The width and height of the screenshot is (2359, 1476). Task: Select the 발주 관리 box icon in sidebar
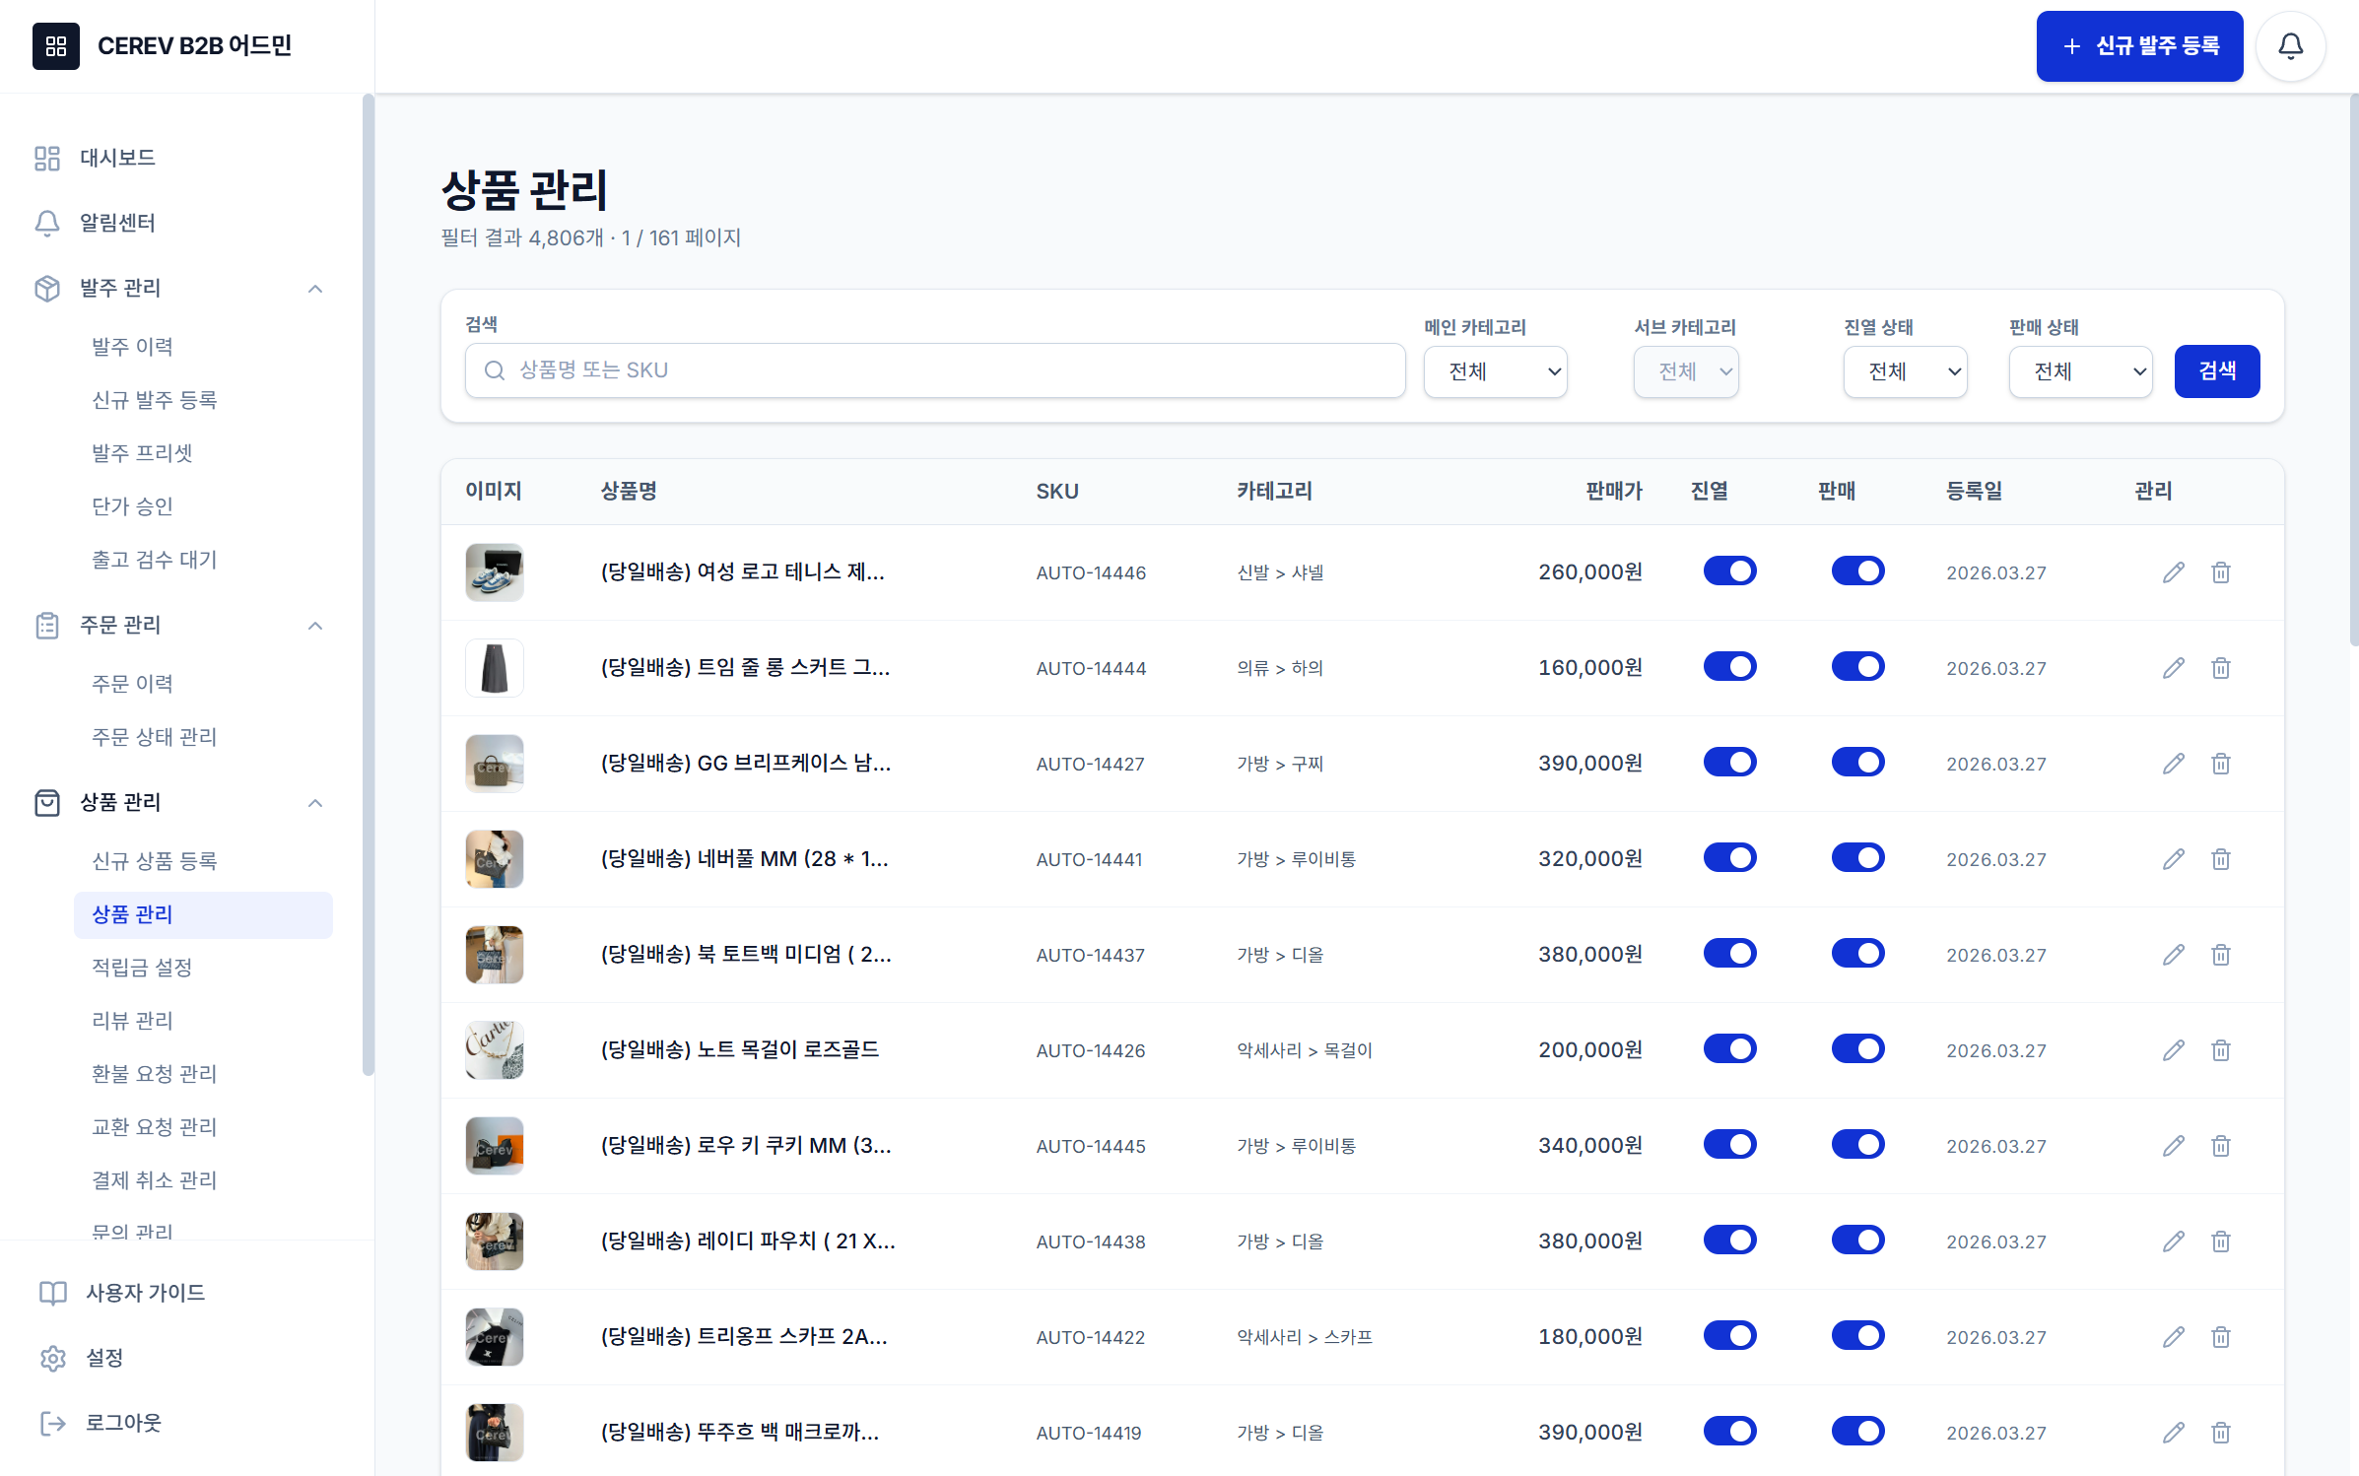47,288
